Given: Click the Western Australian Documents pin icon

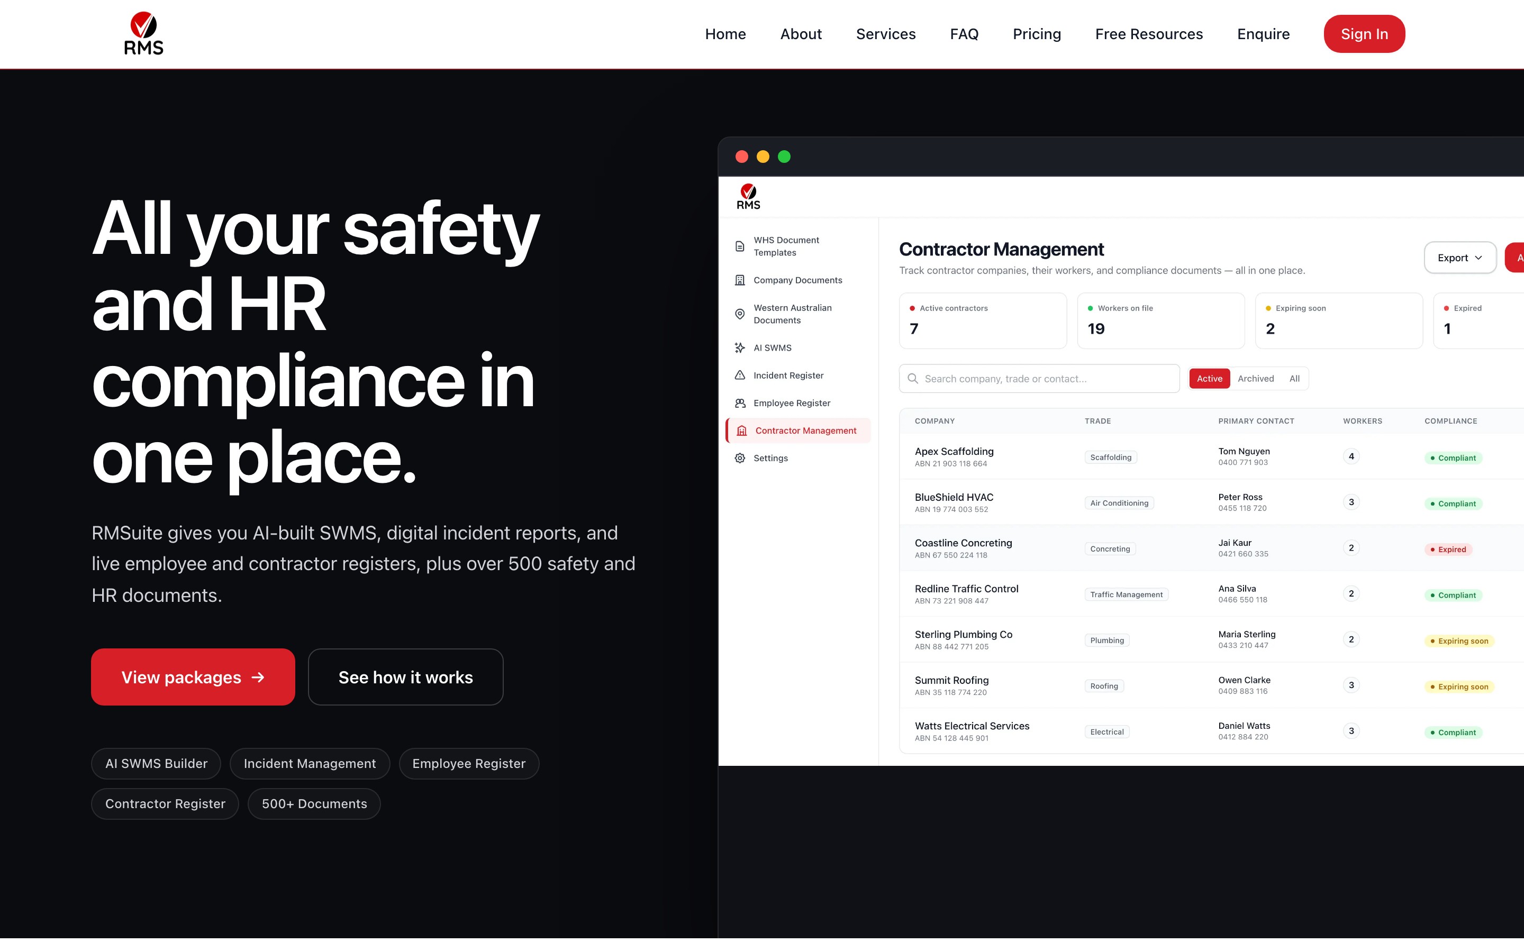Looking at the screenshot, I should coord(740,314).
